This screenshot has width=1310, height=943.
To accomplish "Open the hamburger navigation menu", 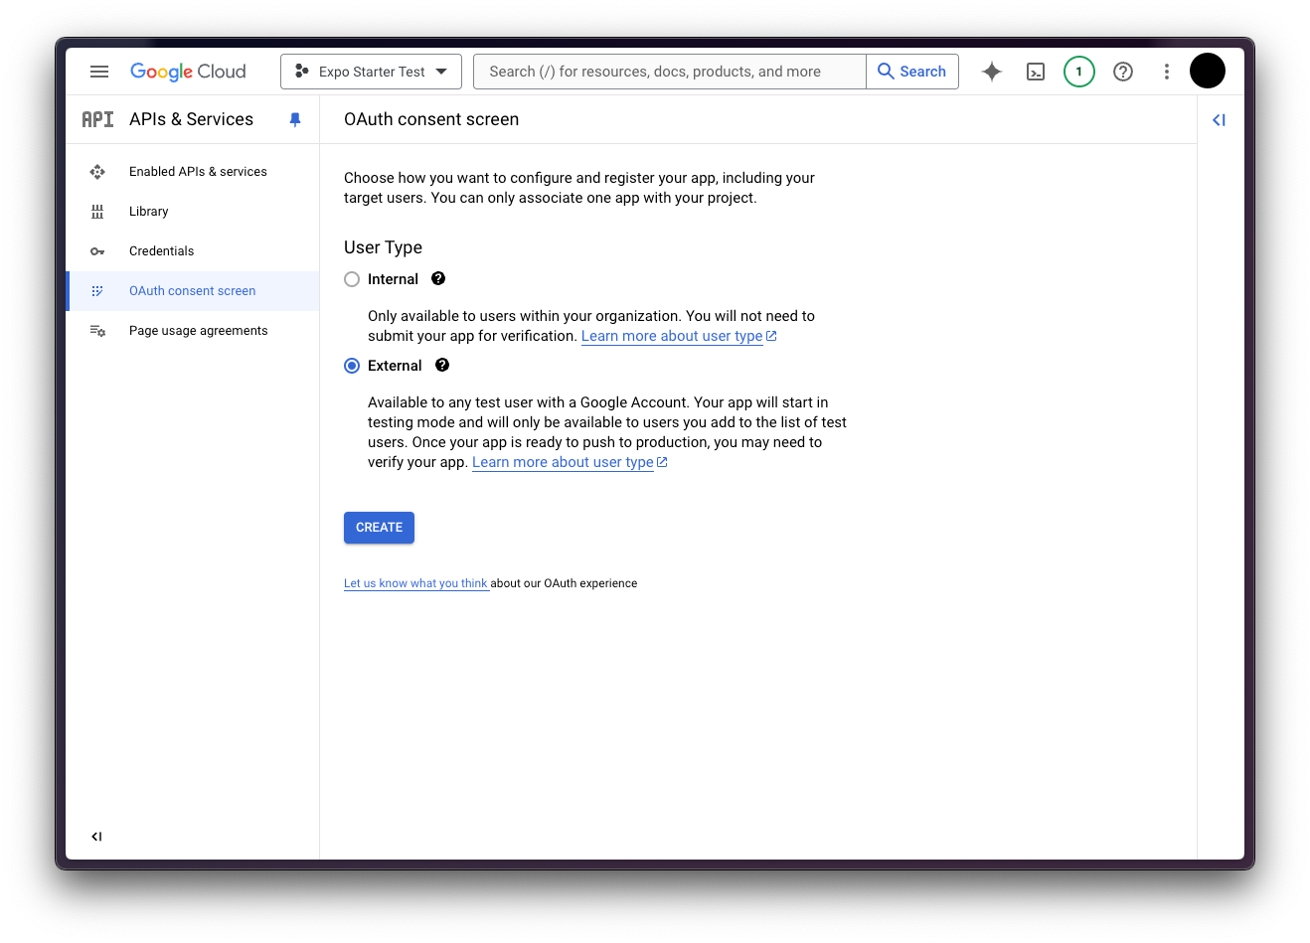I will (99, 72).
